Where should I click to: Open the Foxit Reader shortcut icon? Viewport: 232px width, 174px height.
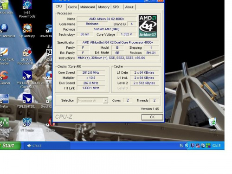[x=4, y=52]
